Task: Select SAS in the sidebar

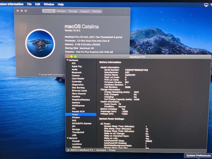Action: coord(74,121)
